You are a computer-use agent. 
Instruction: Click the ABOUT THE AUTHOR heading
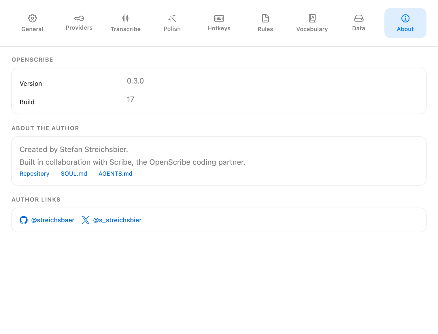coord(45,128)
